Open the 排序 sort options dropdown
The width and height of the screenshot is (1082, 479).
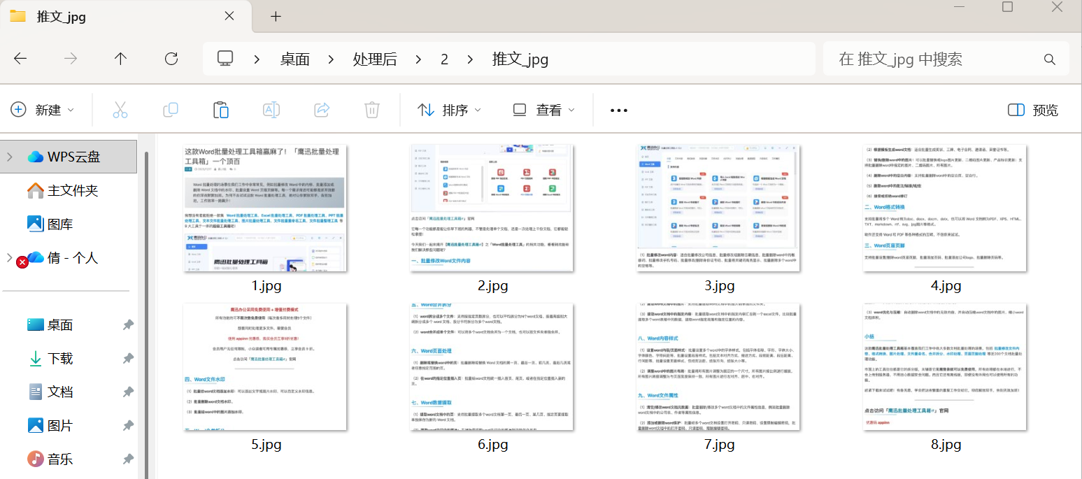tap(448, 109)
